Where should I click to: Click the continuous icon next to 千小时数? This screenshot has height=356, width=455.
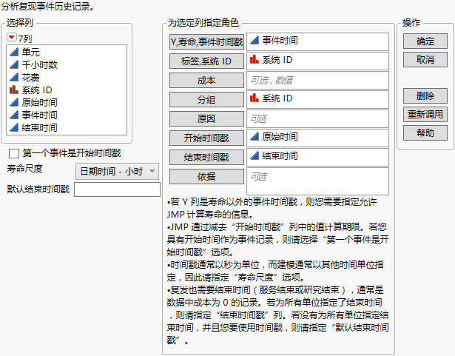pos(14,64)
